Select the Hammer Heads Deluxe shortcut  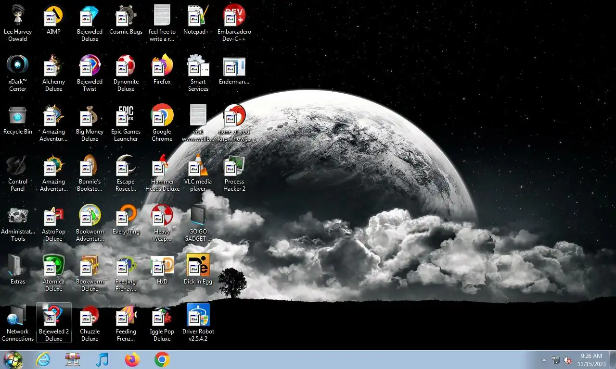pos(162,173)
